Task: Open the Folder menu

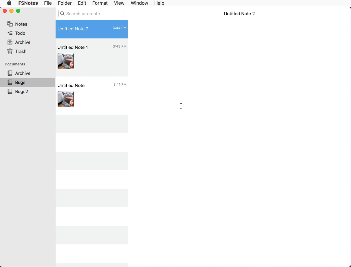Action: pos(65,3)
